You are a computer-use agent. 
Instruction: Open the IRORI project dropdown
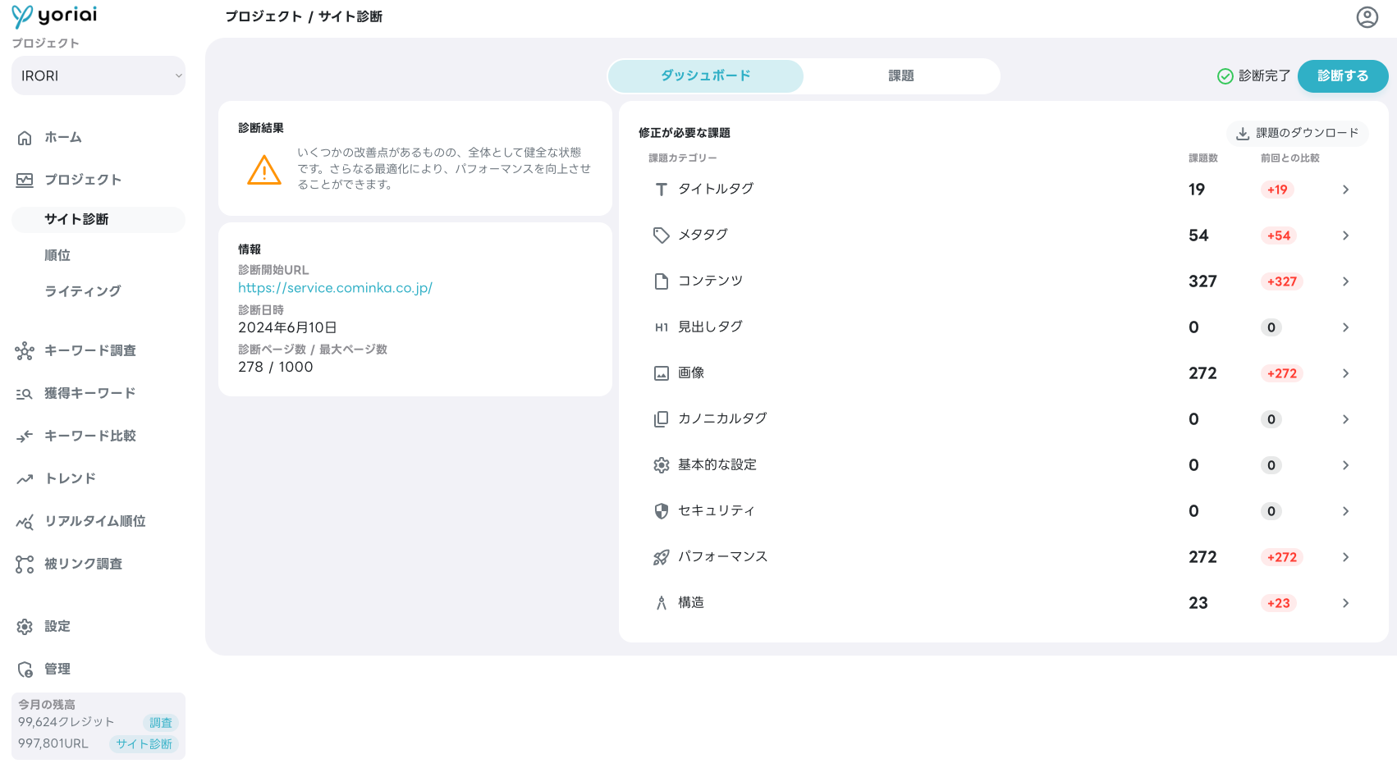coord(98,75)
